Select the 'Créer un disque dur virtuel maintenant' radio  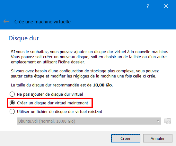pos(12,103)
